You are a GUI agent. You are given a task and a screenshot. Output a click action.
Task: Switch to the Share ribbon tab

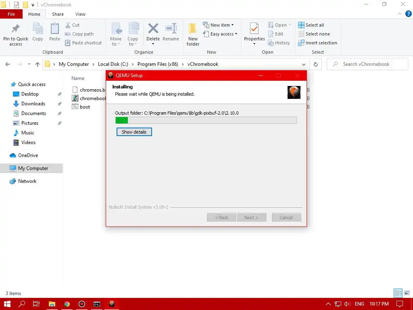58,14
